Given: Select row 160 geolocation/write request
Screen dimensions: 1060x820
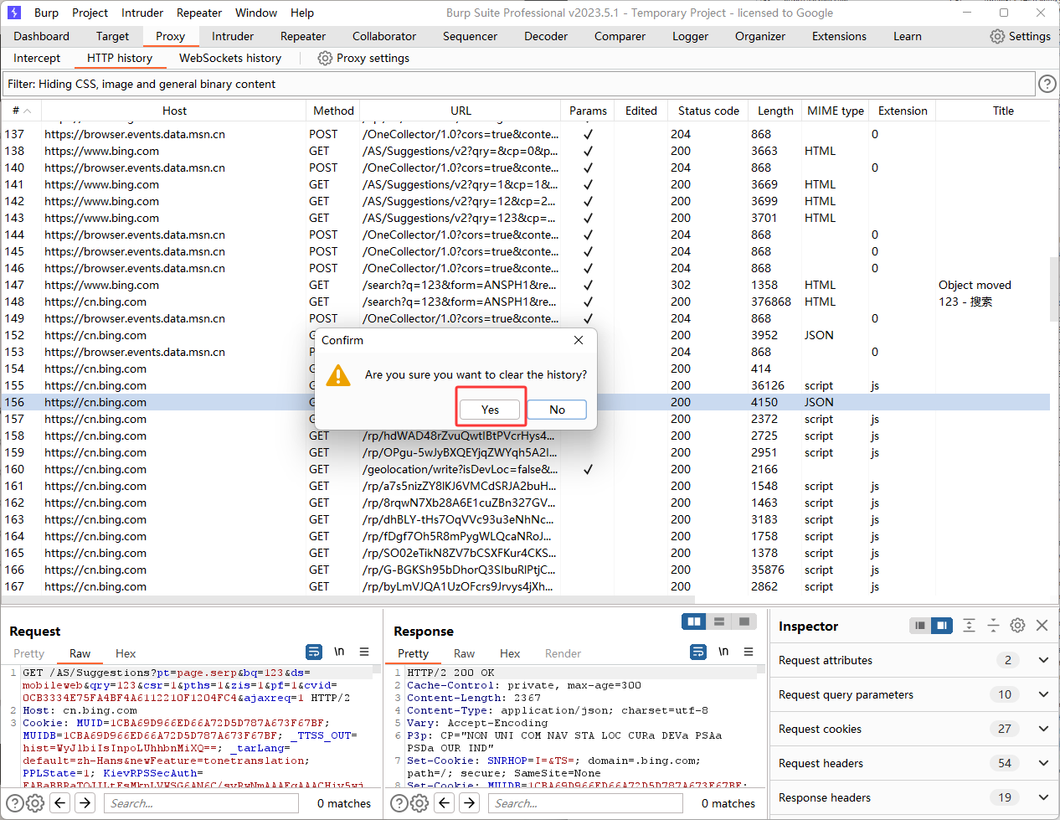Looking at the screenshot, I should 526,469.
